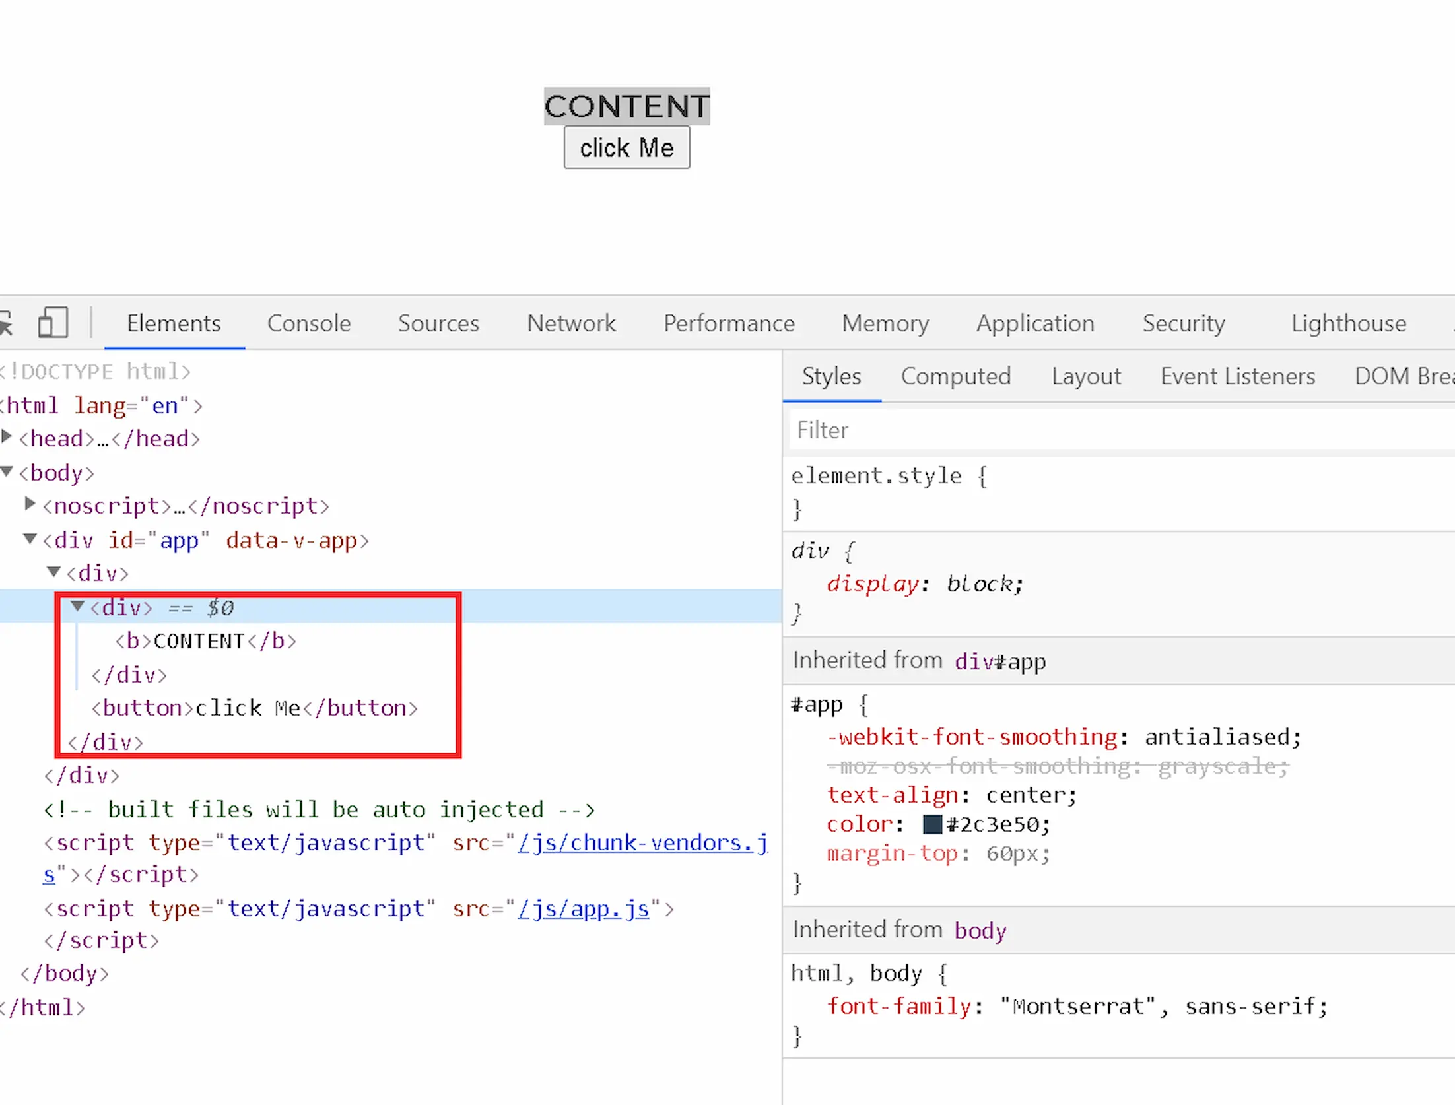1455x1105 pixels.
Task: Click the CONTENT text on the page
Action: [626, 106]
